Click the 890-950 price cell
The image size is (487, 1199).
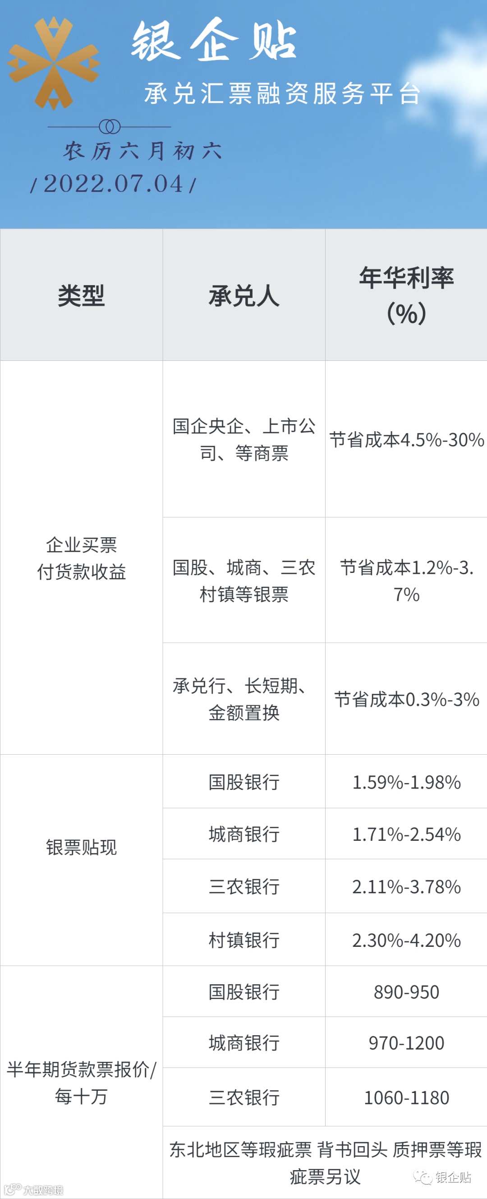pos(406,991)
